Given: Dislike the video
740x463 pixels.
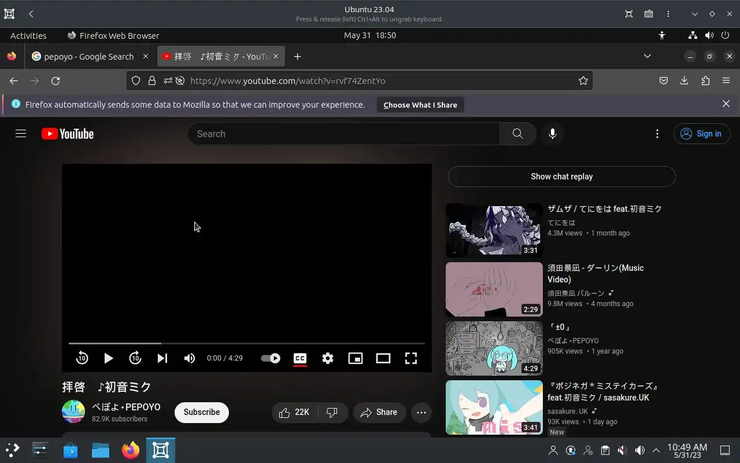Looking at the screenshot, I should 332,412.
